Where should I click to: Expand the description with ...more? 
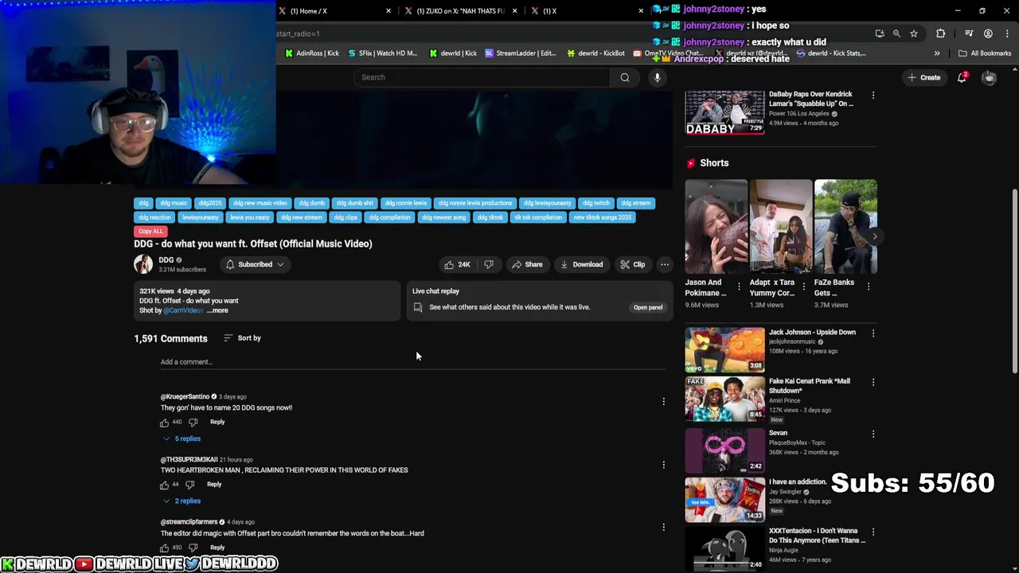pos(217,310)
